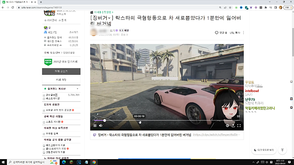Open Chrome from the Windows taskbar
This screenshot has height=165, width=294.
point(94,162)
